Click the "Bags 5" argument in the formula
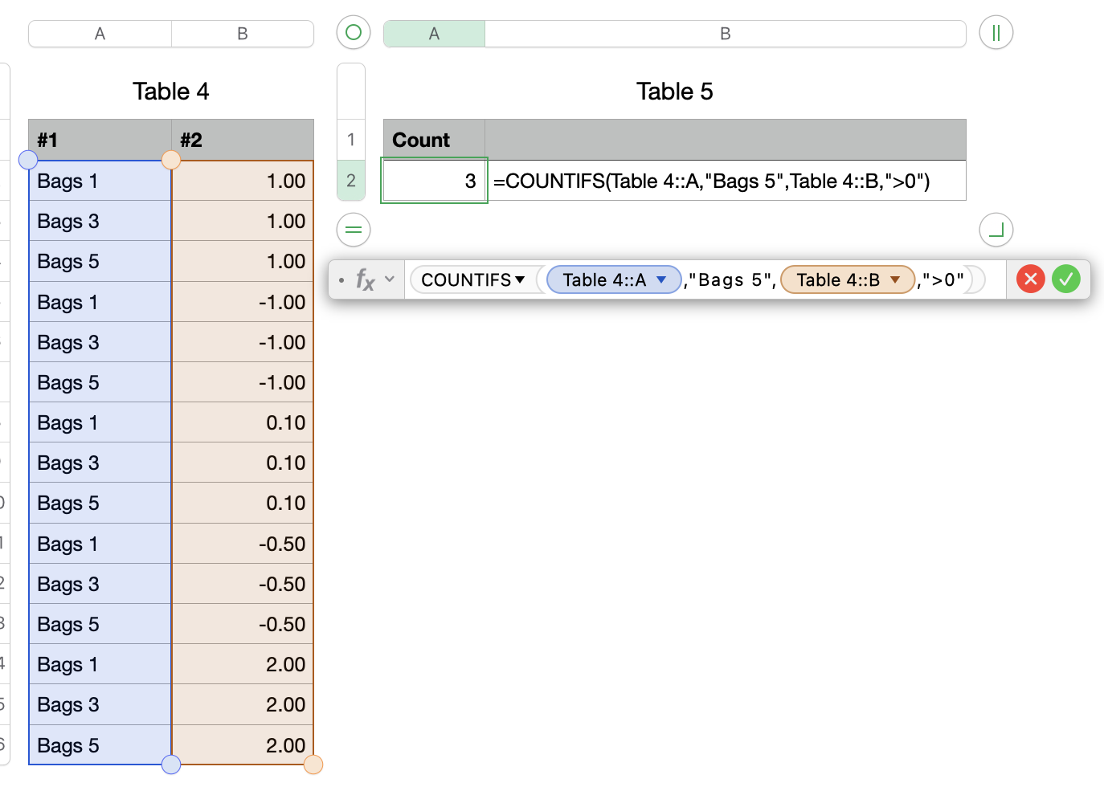This screenshot has width=1104, height=787. click(x=728, y=279)
